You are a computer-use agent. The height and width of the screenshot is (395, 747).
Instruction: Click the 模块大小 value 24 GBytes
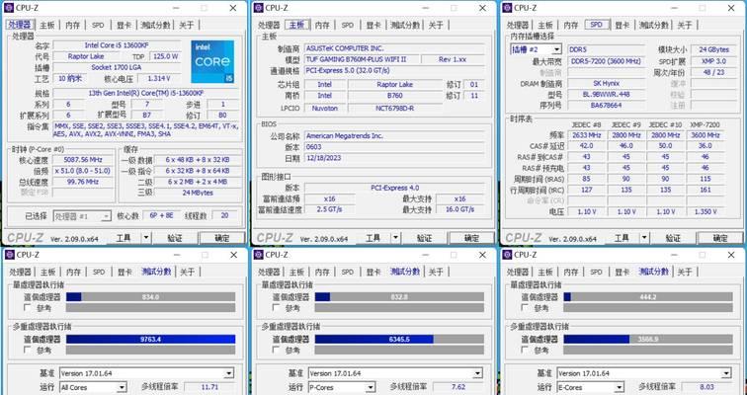(x=714, y=49)
